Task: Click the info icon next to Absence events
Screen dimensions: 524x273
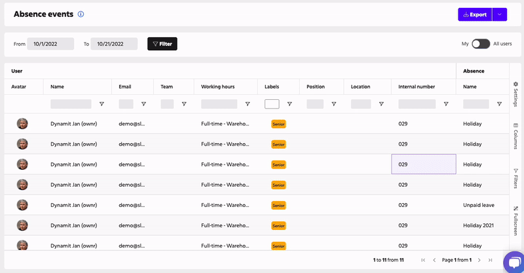Action: tap(81, 14)
